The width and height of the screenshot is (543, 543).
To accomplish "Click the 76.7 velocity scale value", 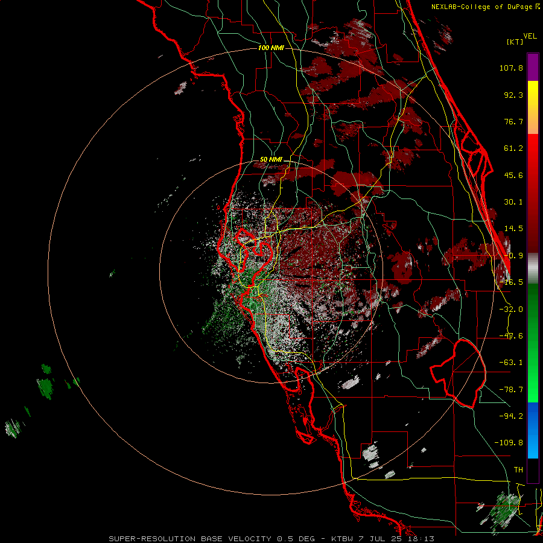I will (513, 121).
